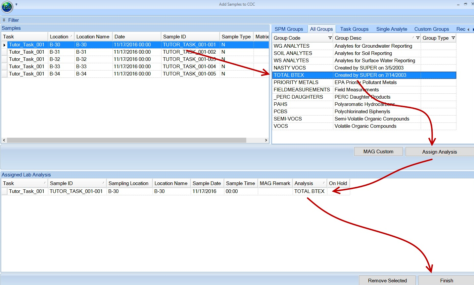
Task: Switch to the SPM Groups tab
Action: 289,29
